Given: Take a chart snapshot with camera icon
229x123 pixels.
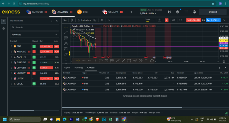Looking at the screenshot, I should pos(159,20).
